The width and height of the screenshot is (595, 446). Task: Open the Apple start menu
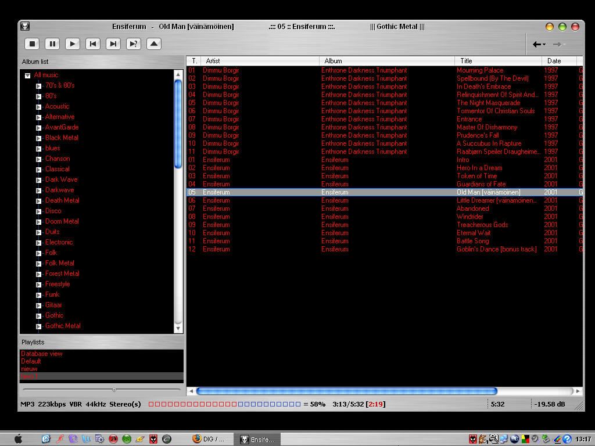[18, 439]
